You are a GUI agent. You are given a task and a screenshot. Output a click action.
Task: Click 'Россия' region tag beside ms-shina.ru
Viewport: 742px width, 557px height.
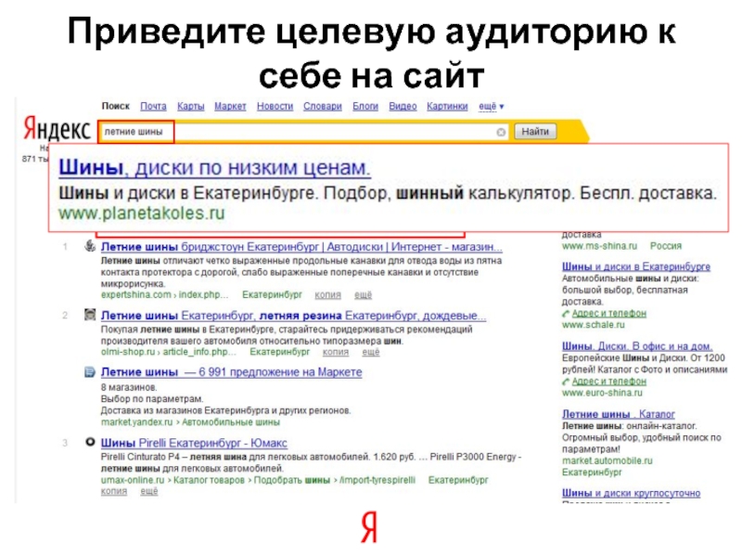pyautogui.click(x=666, y=246)
